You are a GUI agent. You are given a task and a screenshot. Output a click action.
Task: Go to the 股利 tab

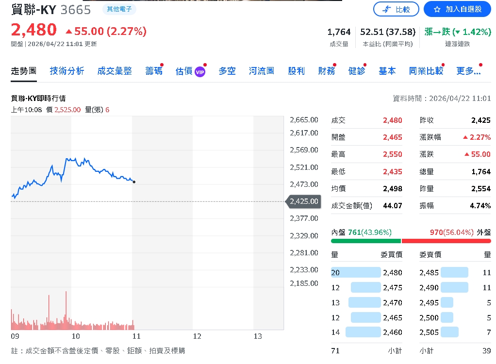point(296,71)
